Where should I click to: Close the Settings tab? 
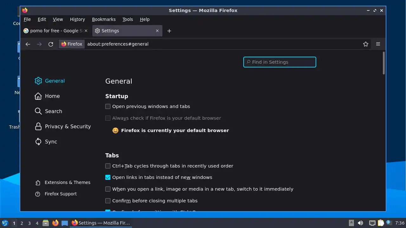pos(157,31)
